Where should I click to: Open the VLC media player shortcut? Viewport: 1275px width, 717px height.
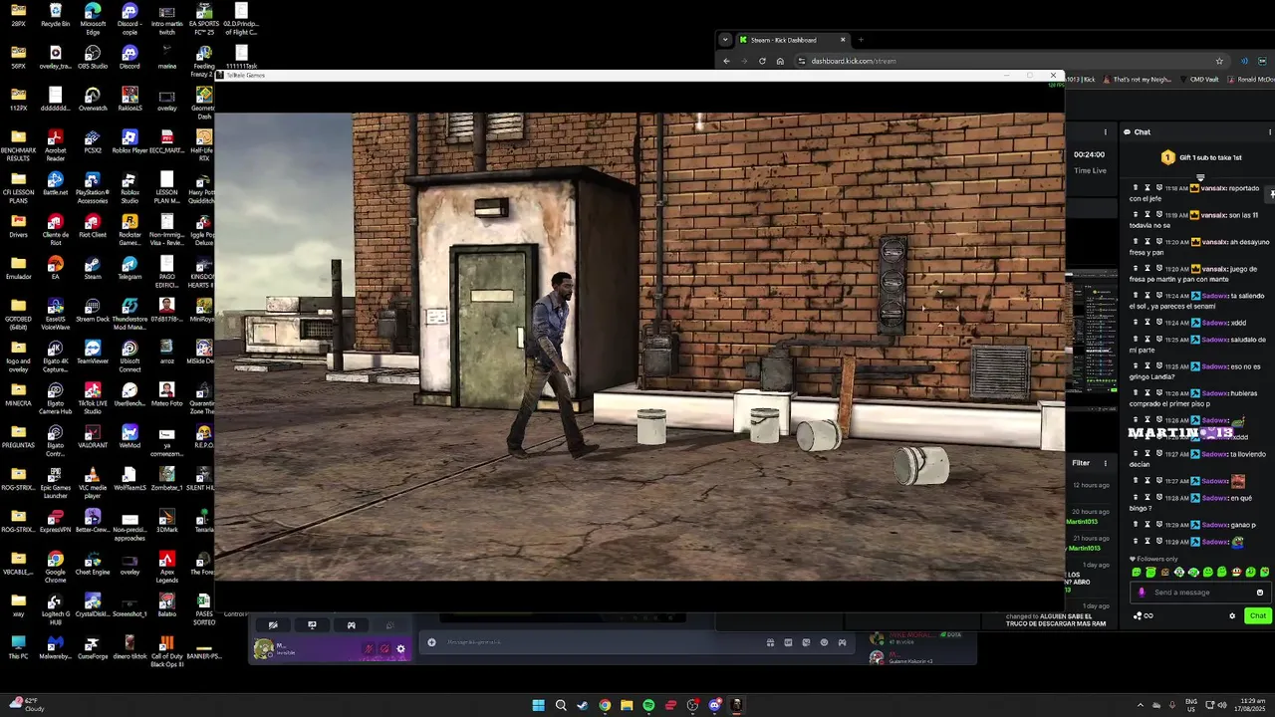point(93,482)
